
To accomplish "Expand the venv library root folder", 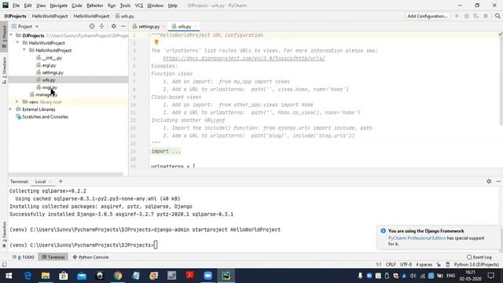I will pyautogui.click(x=17, y=101).
